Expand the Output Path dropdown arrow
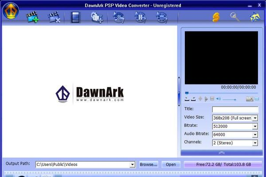This screenshot has height=177, width=266. pyautogui.click(x=132, y=165)
